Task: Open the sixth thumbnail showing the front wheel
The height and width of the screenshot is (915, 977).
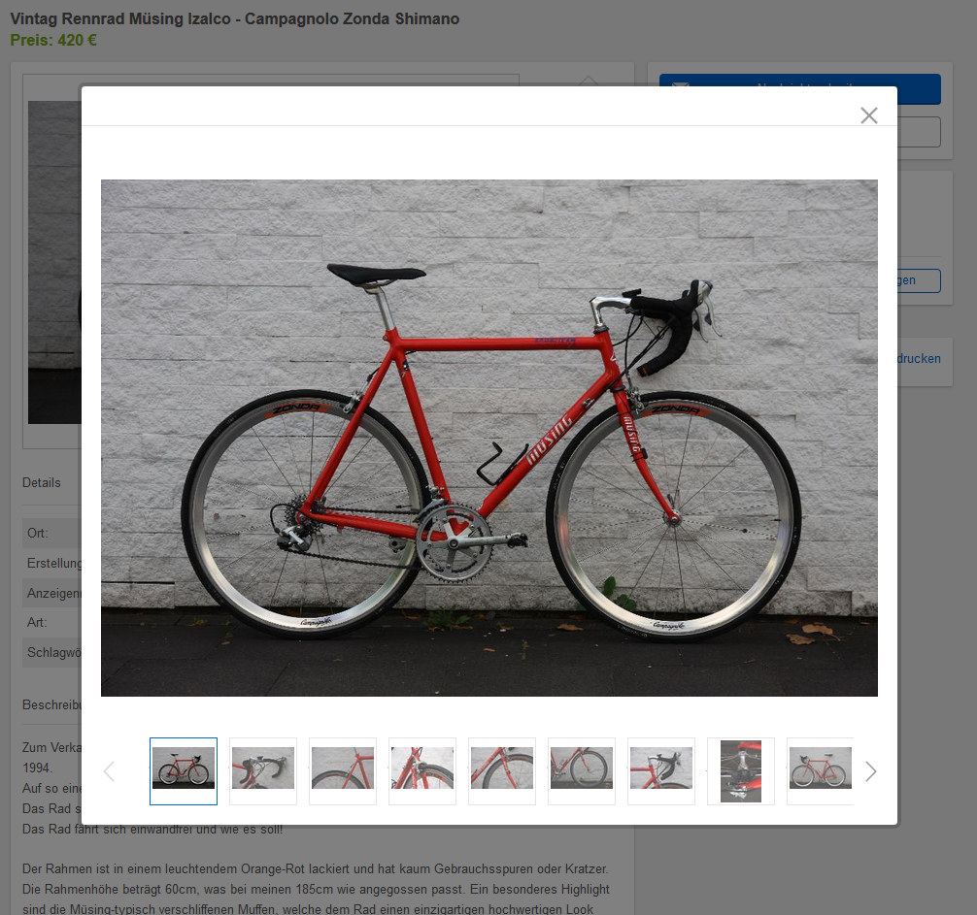Action: point(582,771)
